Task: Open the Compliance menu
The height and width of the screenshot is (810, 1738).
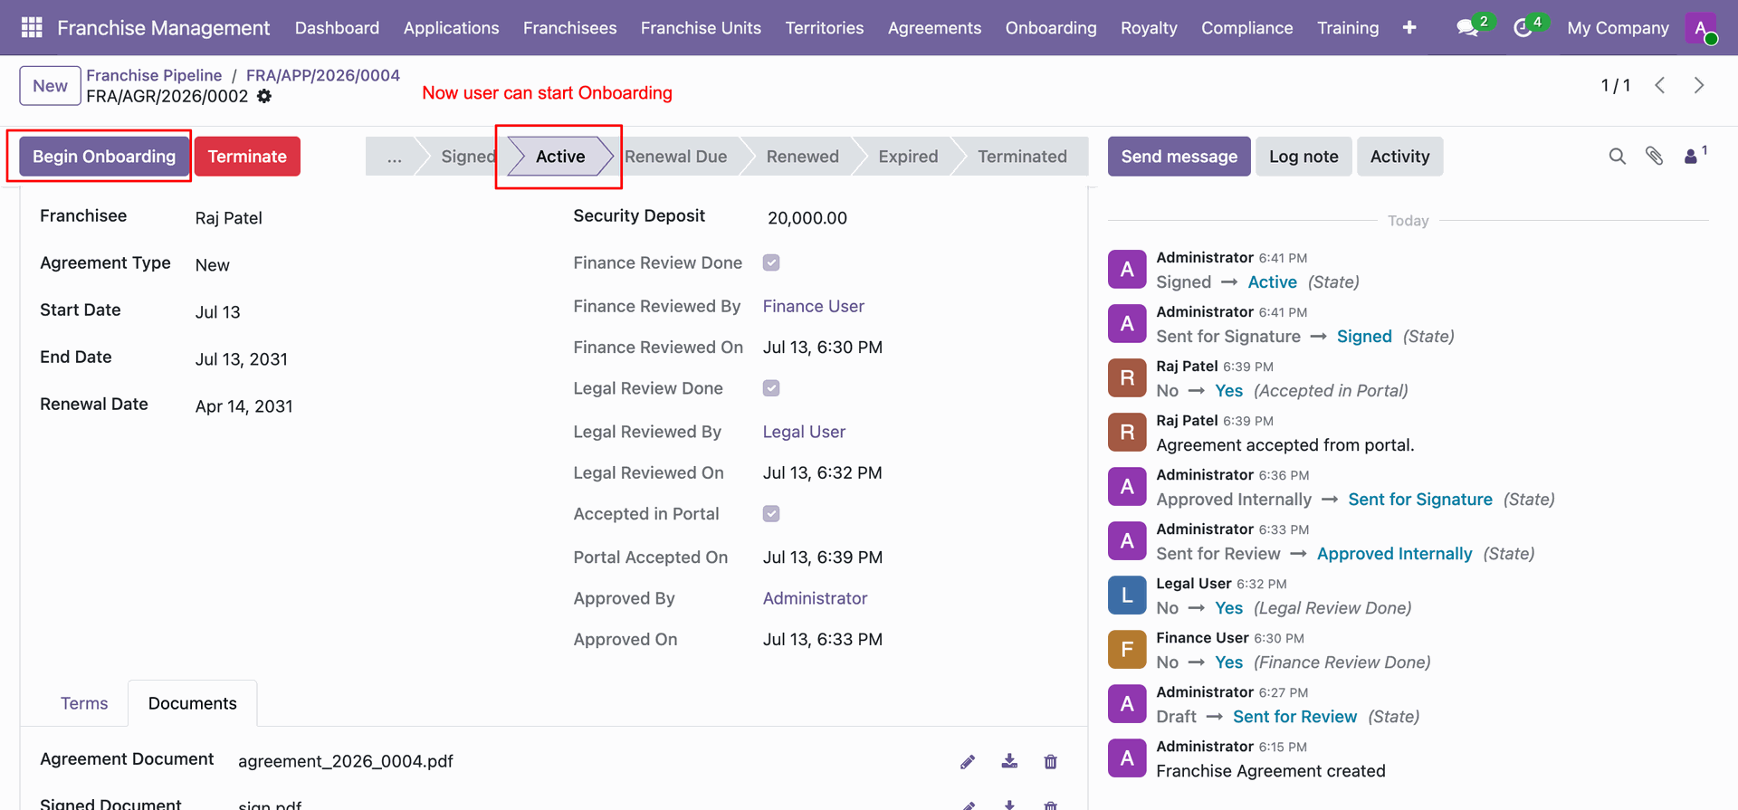Action: (x=1246, y=28)
